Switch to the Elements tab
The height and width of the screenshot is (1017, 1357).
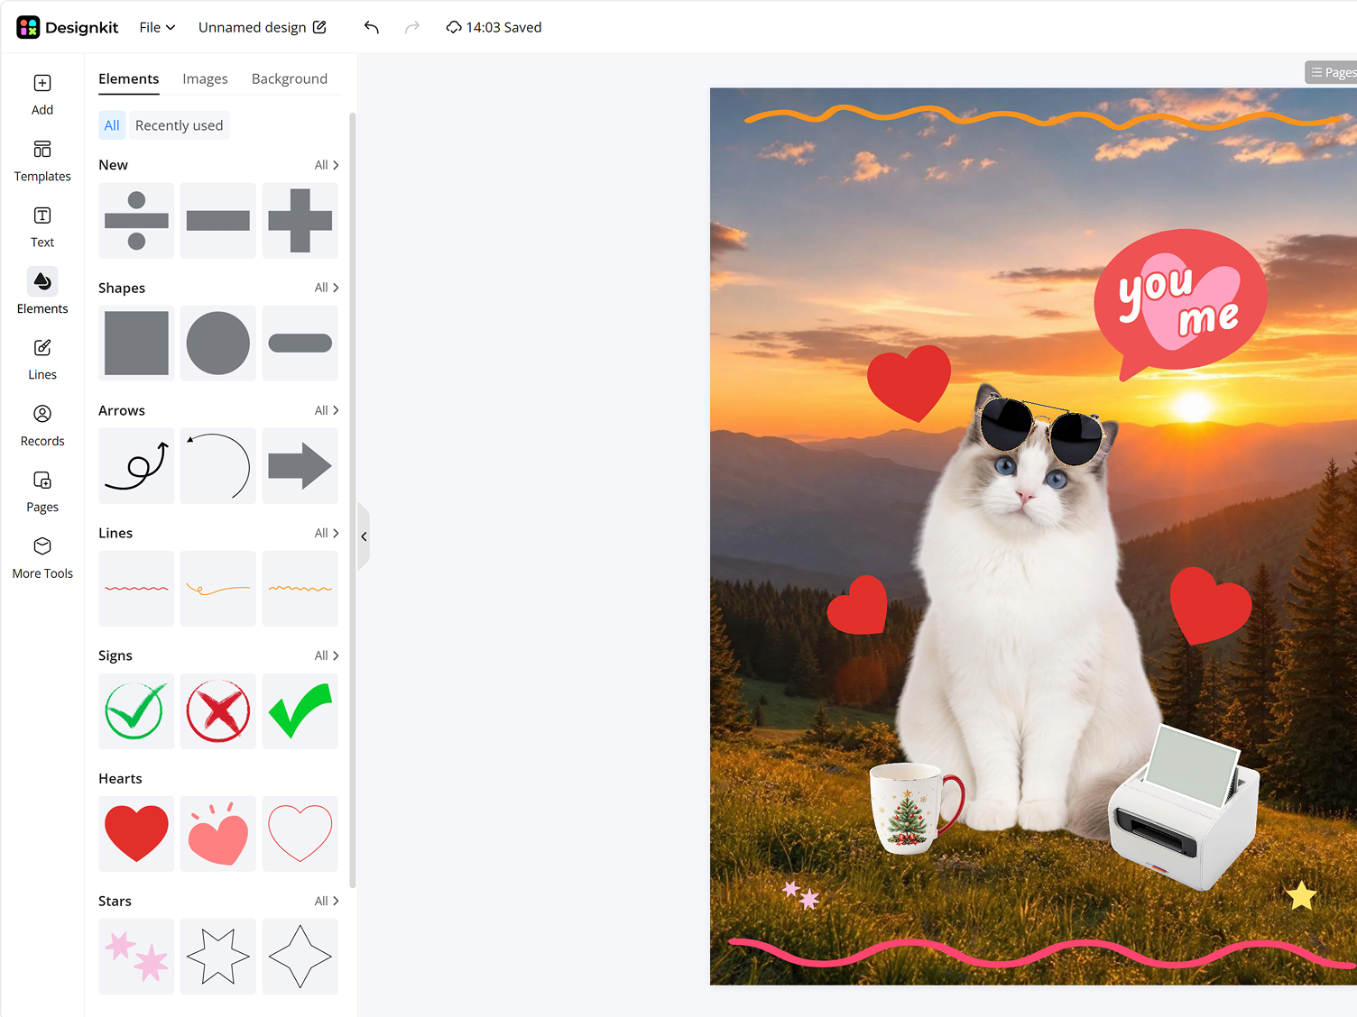(129, 79)
